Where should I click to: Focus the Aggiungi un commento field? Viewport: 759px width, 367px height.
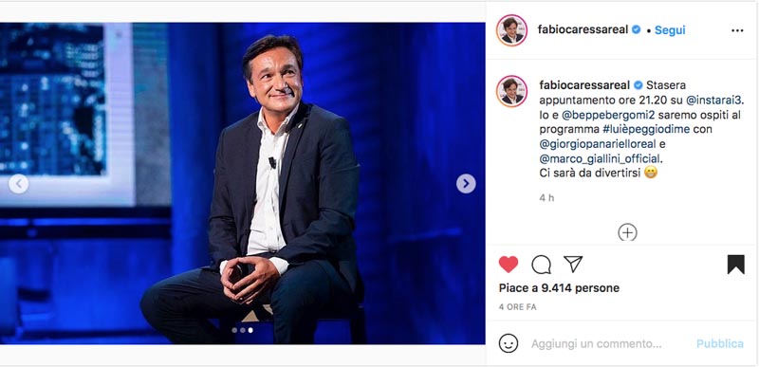click(x=597, y=344)
